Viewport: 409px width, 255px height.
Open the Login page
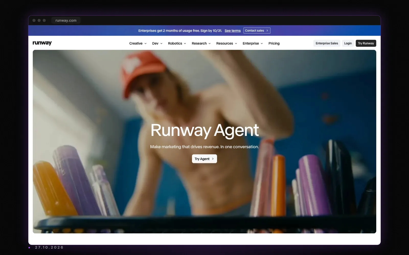point(348,43)
